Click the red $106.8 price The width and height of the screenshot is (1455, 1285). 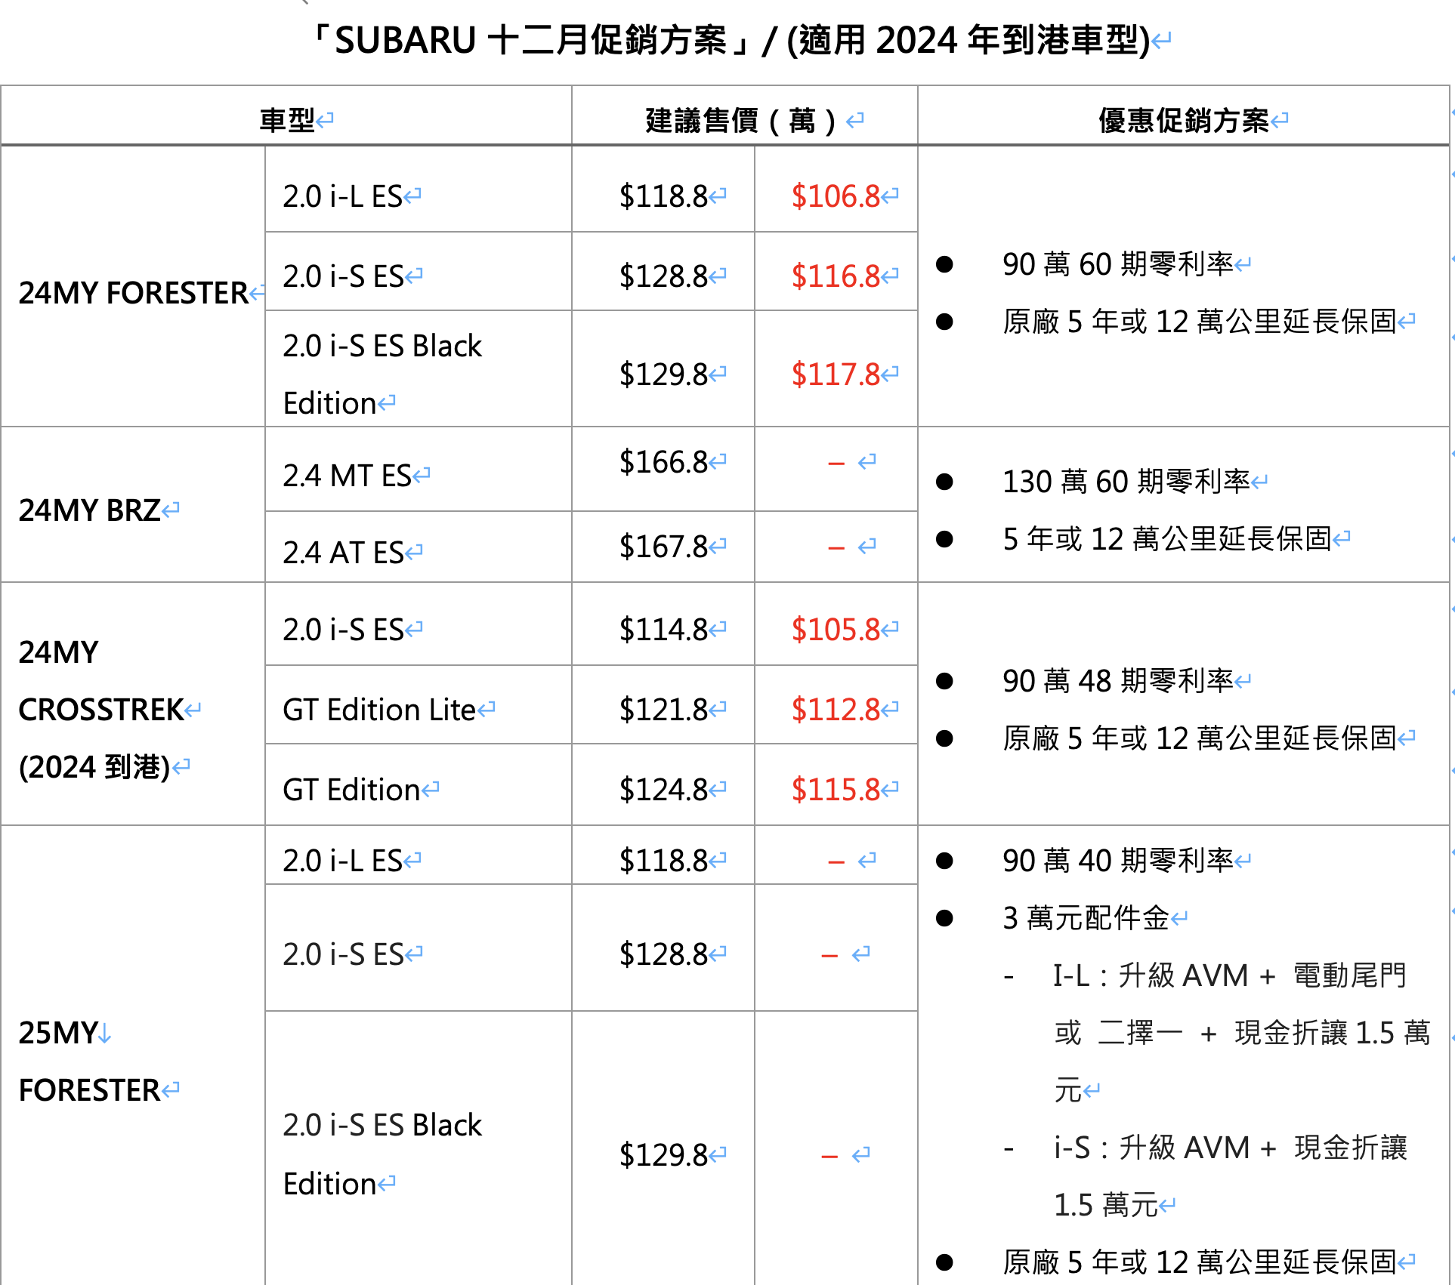pyautogui.click(x=835, y=196)
